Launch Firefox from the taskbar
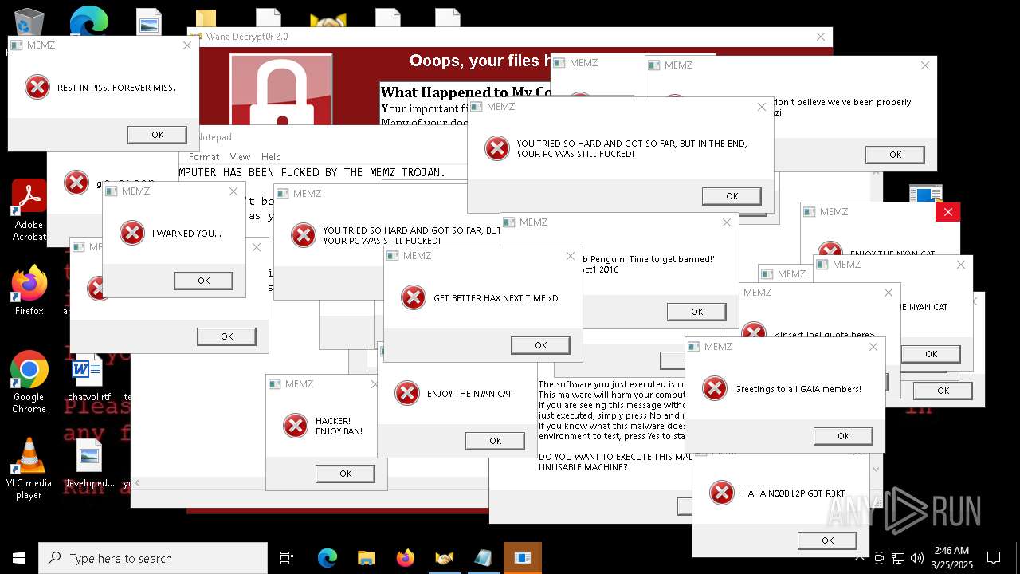Image resolution: width=1020 pixels, height=574 pixels. [x=406, y=558]
